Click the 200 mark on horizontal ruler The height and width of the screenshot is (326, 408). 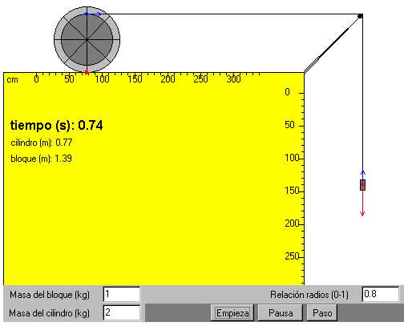168,79
